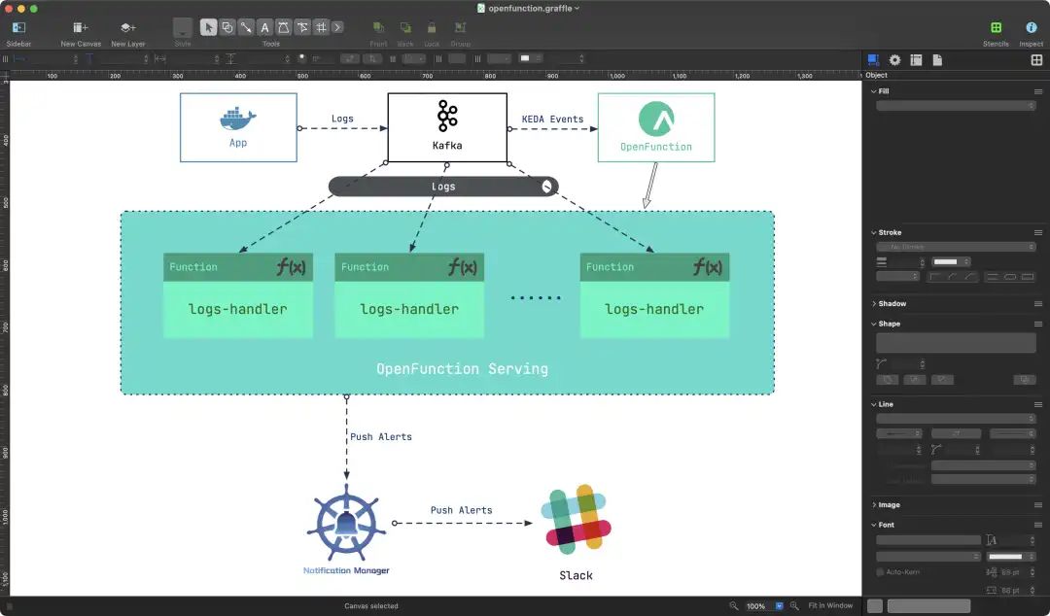Open the document title dropdown openfunction.graffle
The width and height of the screenshot is (1050, 616).
534,8
